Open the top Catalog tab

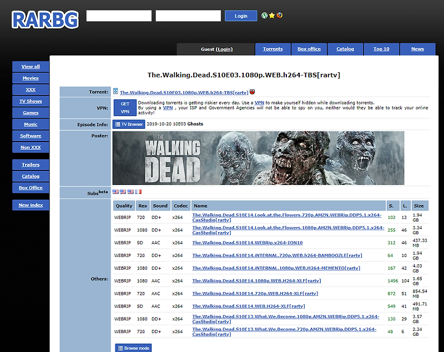pyautogui.click(x=345, y=49)
